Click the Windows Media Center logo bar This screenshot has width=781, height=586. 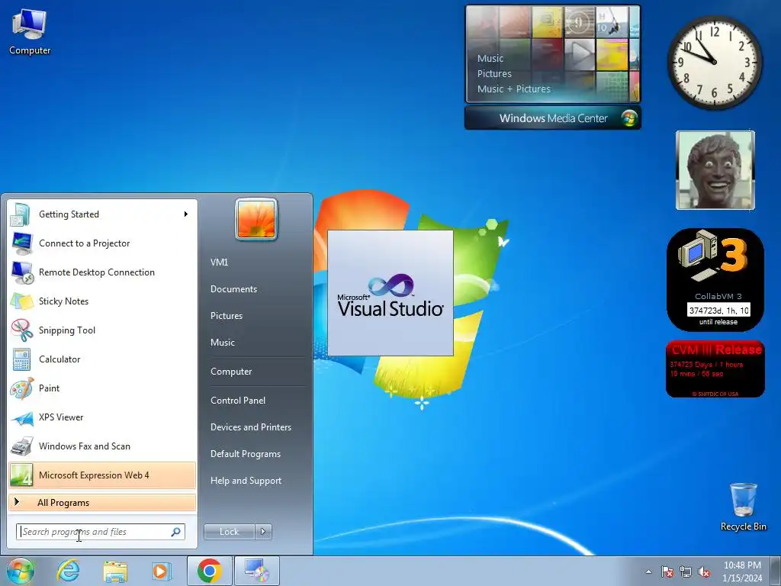553,118
